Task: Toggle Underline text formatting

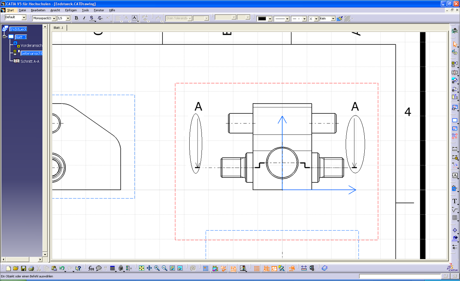Action: pos(92,18)
